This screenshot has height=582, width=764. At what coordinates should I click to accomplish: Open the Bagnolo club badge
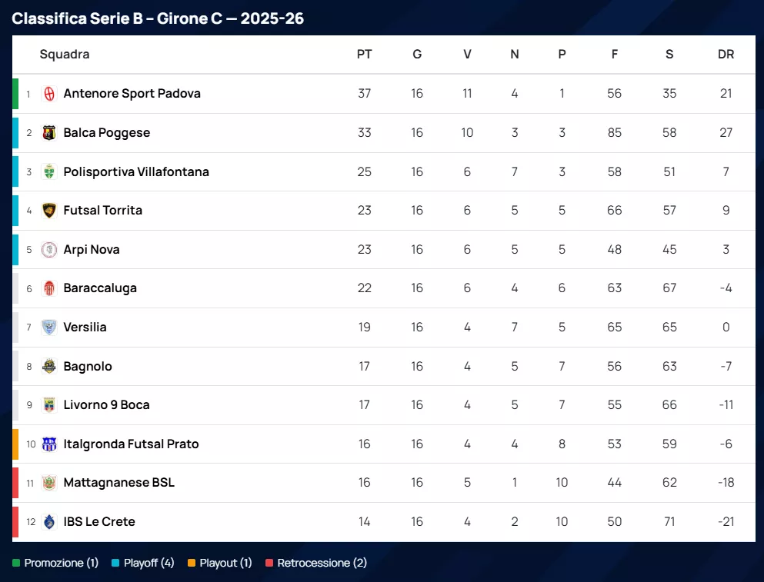(x=49, y=367)
